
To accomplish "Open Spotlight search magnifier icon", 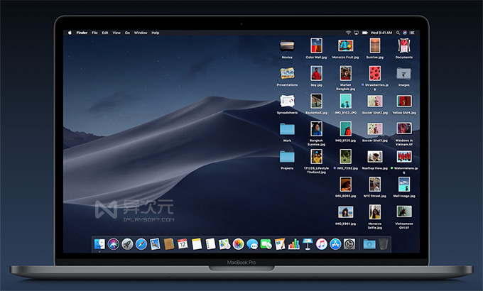I will coord(396,33).
